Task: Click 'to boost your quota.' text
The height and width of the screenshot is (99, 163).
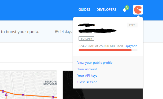Action: [x=20, y=32]
